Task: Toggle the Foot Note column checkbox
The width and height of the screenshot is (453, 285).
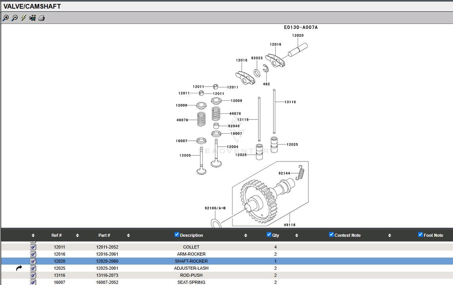Action: pyautogui.click(x=420, y=235)
